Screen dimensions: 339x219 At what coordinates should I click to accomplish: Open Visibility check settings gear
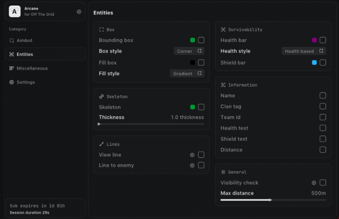[x=314, y=183]
